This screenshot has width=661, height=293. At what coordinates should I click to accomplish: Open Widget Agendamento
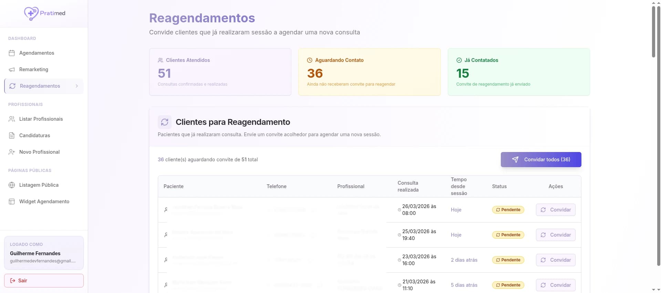tap(44, 202)
